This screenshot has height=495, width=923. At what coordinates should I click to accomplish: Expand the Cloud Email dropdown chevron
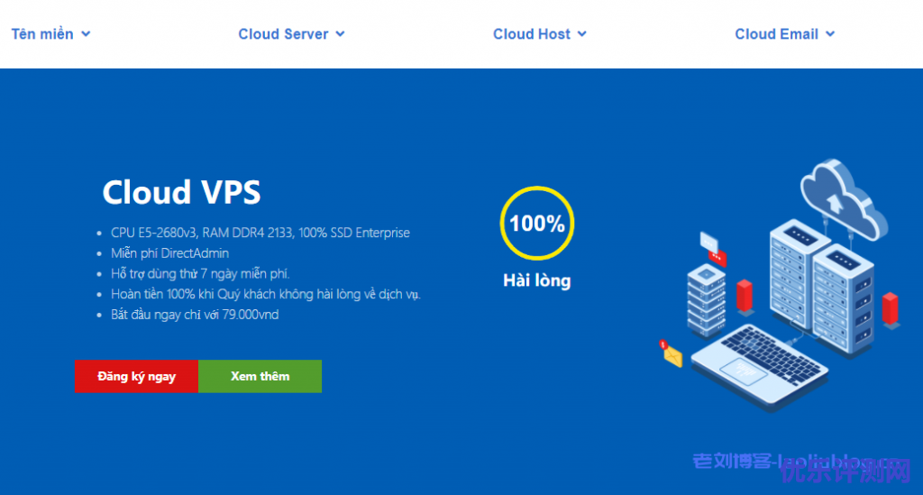(x=830, y=34)
